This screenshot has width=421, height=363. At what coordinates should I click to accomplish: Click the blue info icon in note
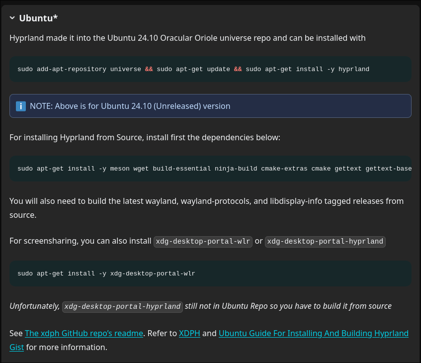pyautogui.click(x=21, y=106)
